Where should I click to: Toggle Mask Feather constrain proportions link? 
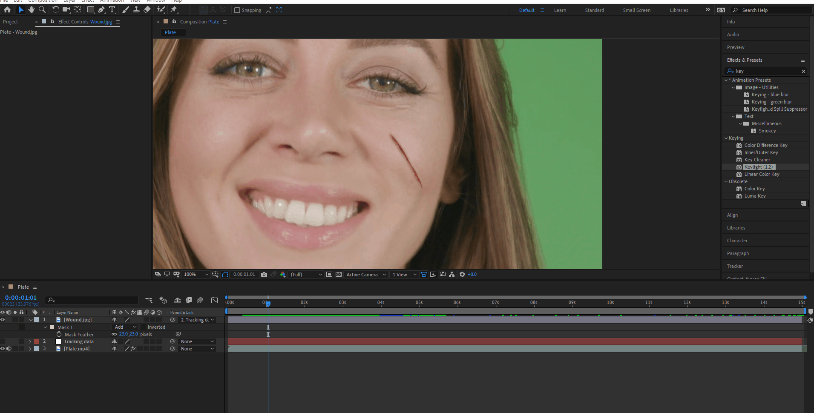114,334
